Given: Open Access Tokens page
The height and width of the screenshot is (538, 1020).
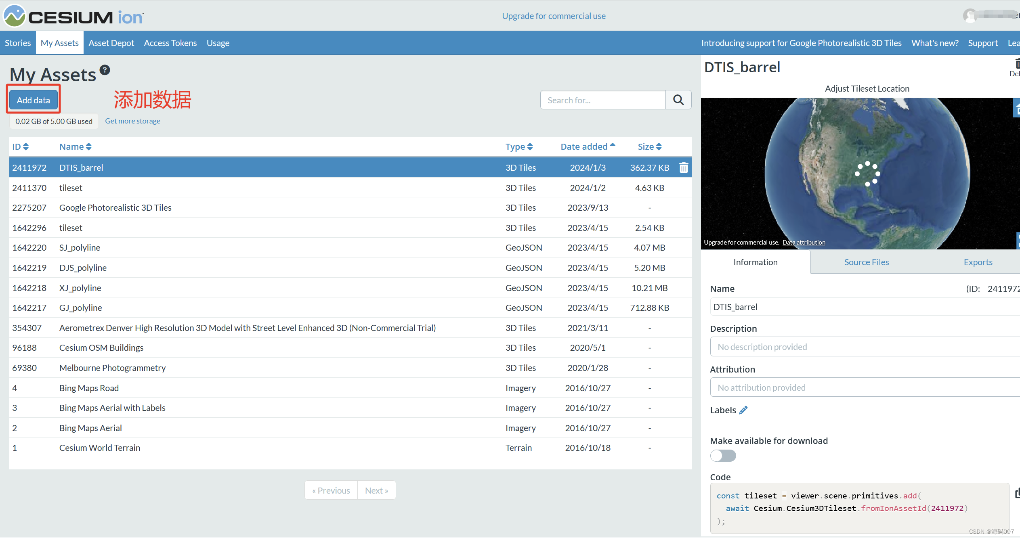Looking at the screenshot, I should (x=170, y=43).
